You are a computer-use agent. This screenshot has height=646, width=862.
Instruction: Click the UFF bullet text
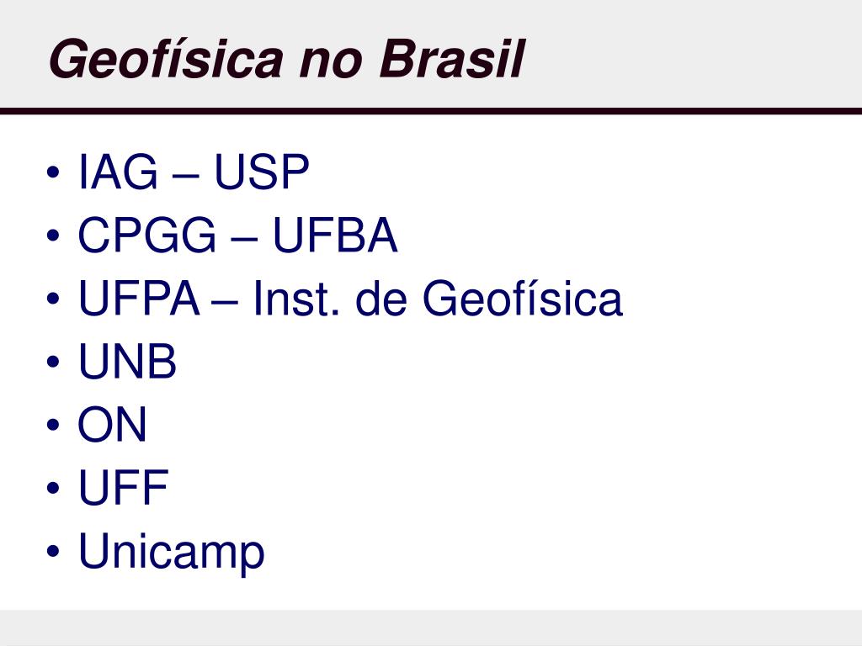[123, 488]
